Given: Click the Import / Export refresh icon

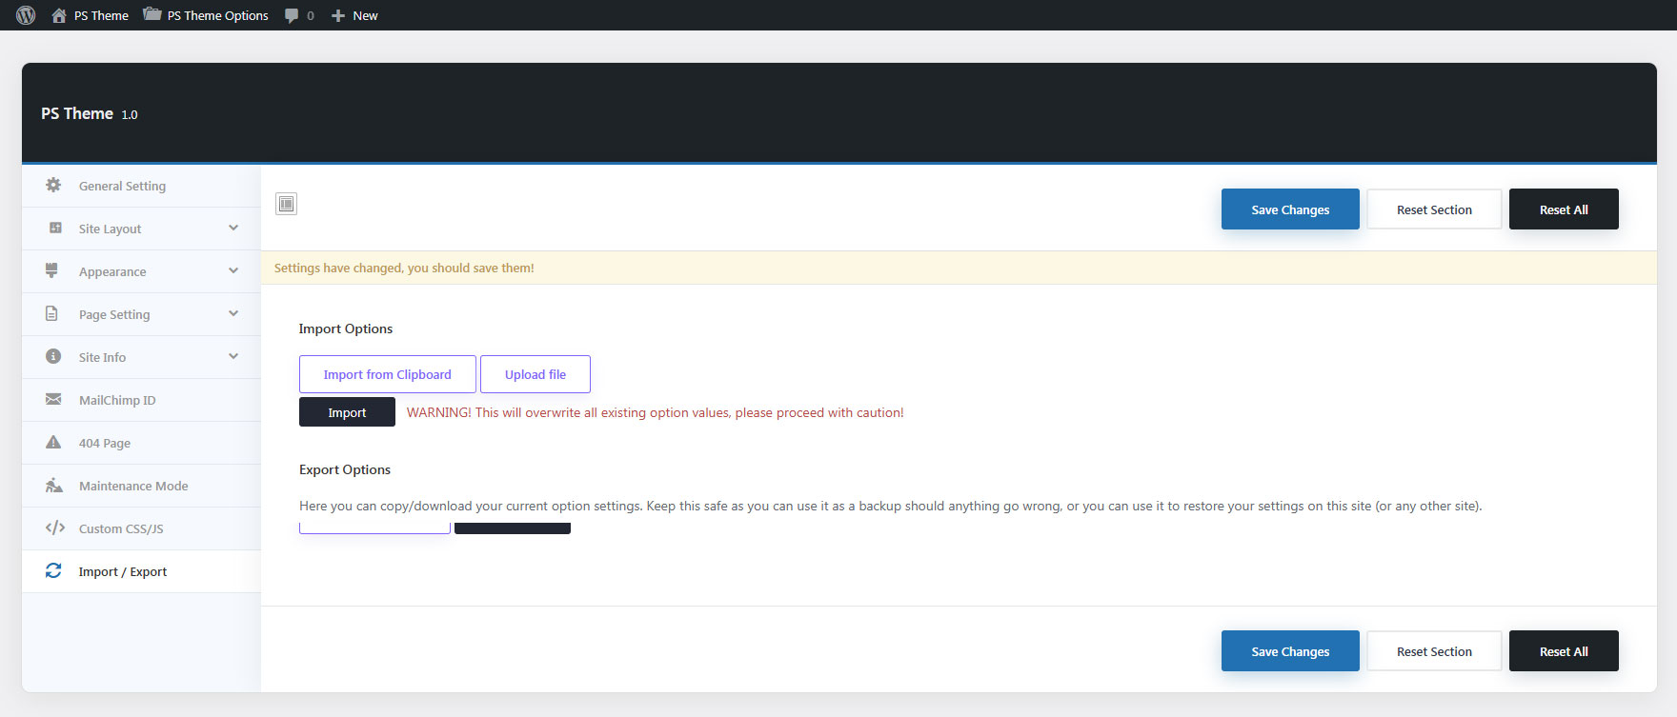Looking at the screenshot, I should click(53, 571).
